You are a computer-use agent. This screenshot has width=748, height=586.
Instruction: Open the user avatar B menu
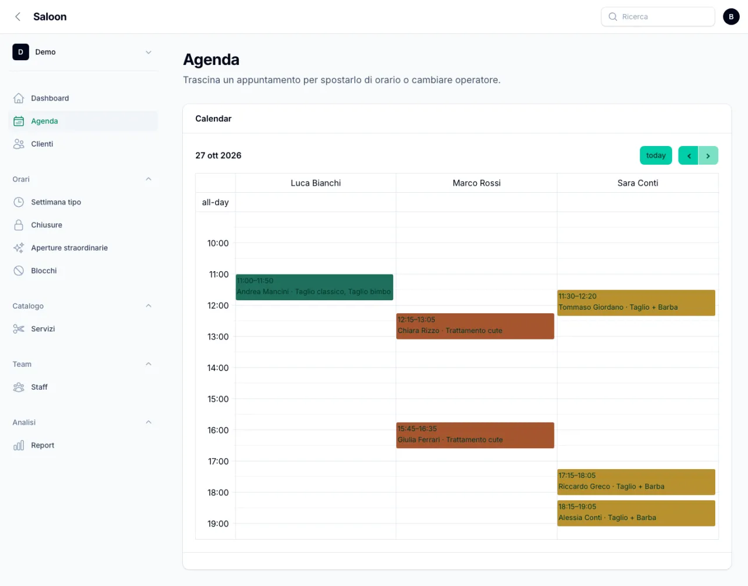[x=731, y=16]
